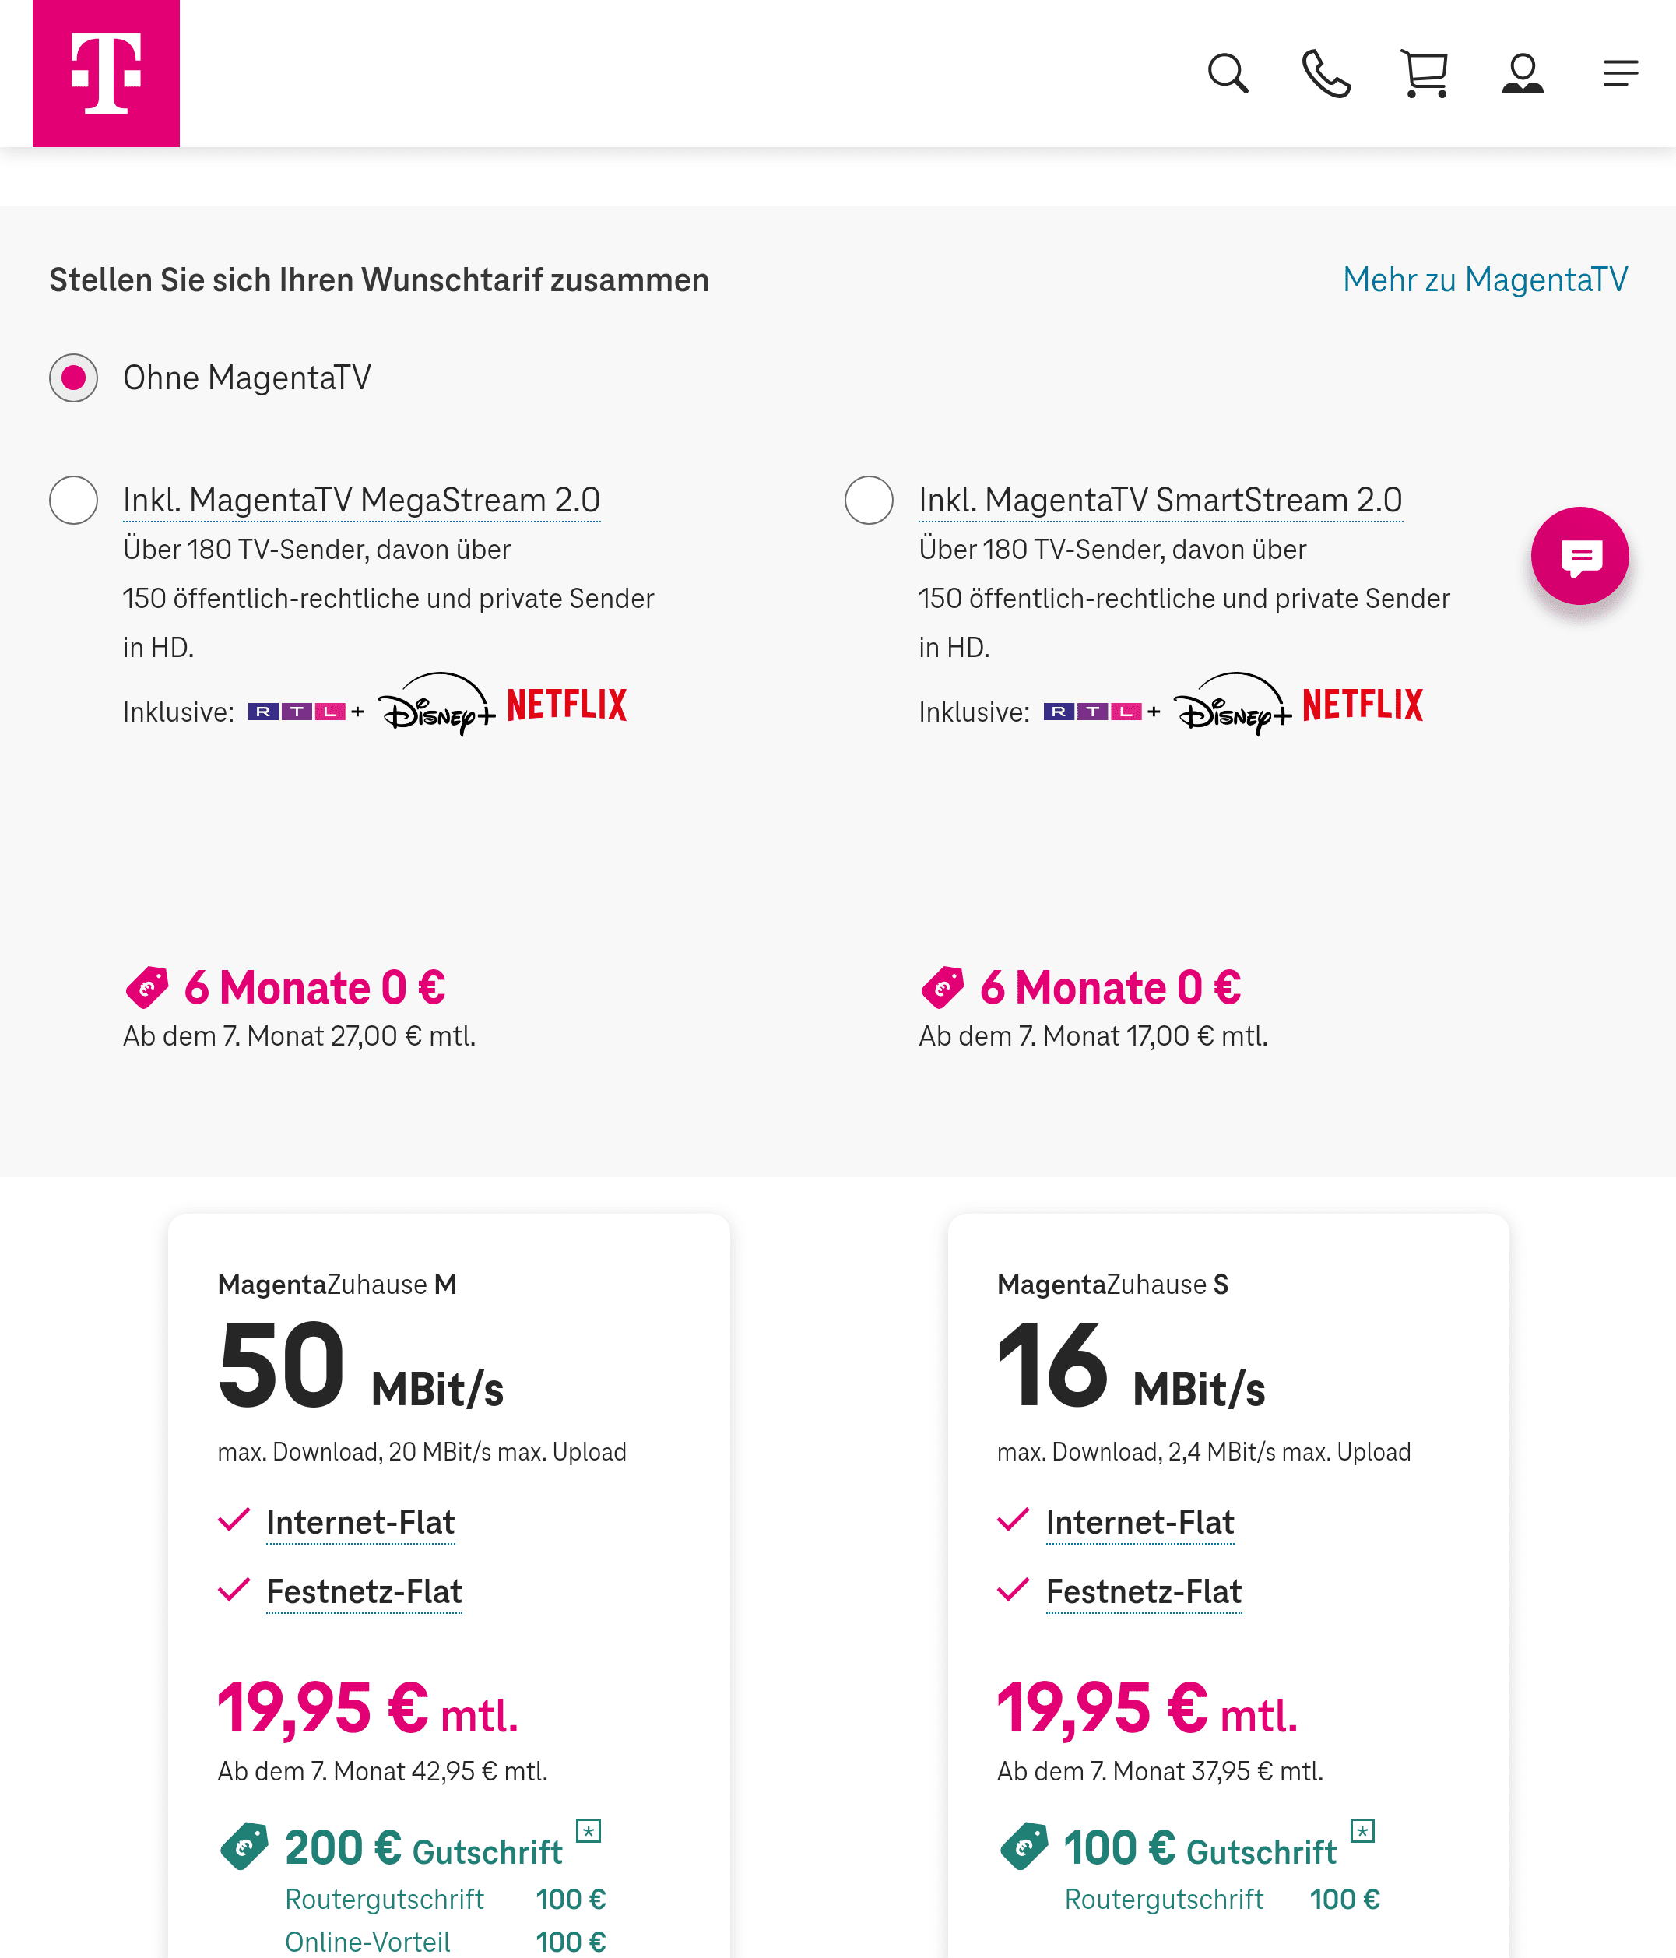Select Inkl. MagentaTV MegaStream 2.0 radio button
The image size is (1676, 1958).
pos(74,500)
